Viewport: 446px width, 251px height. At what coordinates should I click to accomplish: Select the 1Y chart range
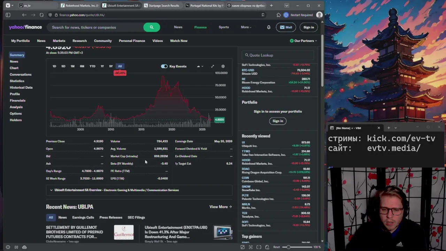pyautogui.click(x=102, y=66)
